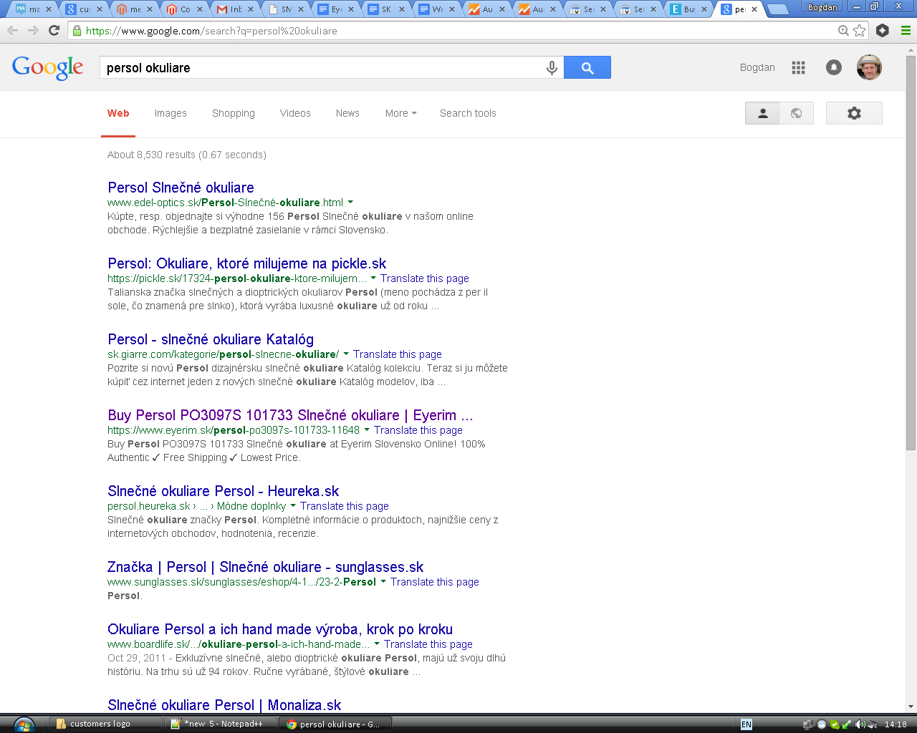Select the Web search tab
Viewport: 917px width, 733px height.
click(x=118, y=113)
